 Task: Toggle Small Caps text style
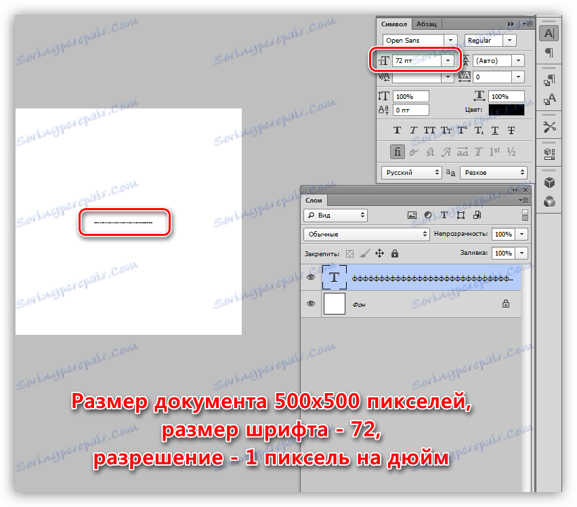(x=446, y=130)
